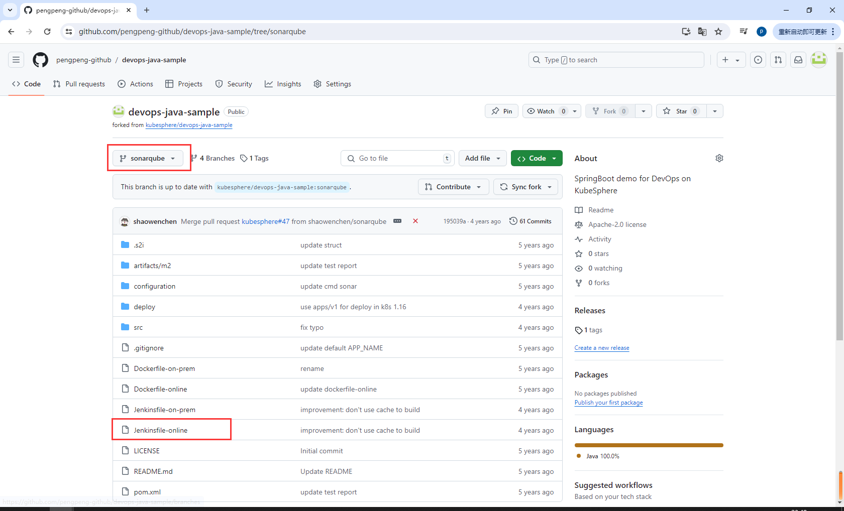Open Dockerfile-online file
Screen dimensions: 844x511
coord(160,389)
